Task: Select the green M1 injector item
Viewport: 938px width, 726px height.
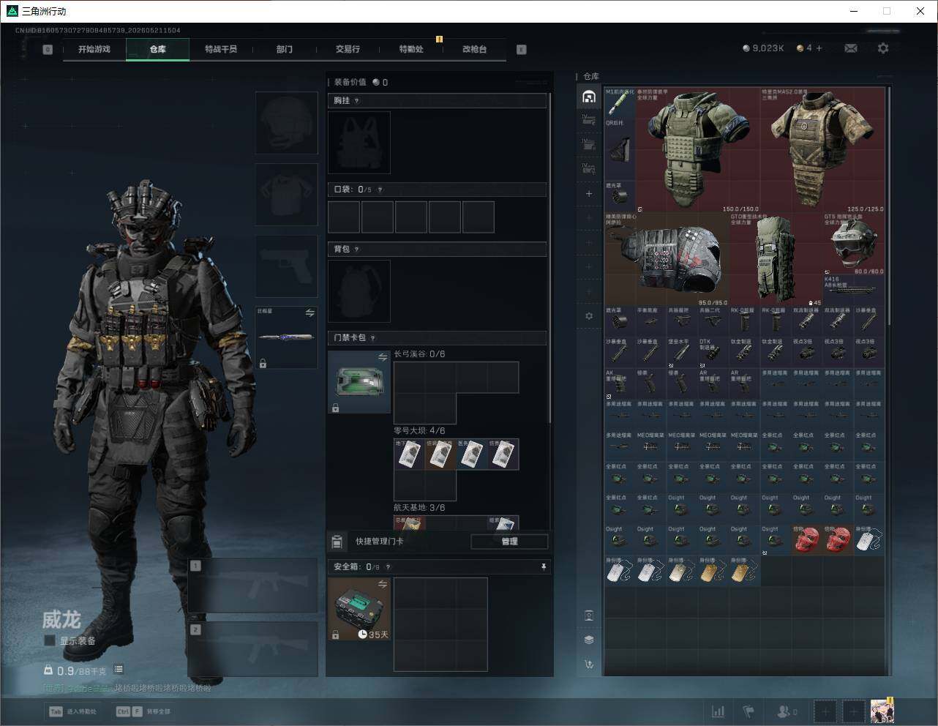Action: click(x=620, y=102)
